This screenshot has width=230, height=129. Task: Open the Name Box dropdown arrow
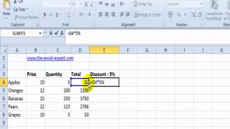40,33
